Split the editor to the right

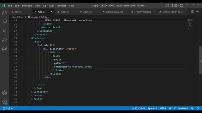[193, 12]
